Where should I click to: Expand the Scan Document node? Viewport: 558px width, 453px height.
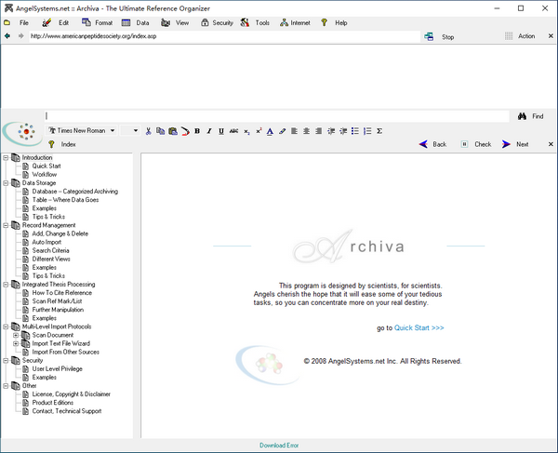(16, 335)
